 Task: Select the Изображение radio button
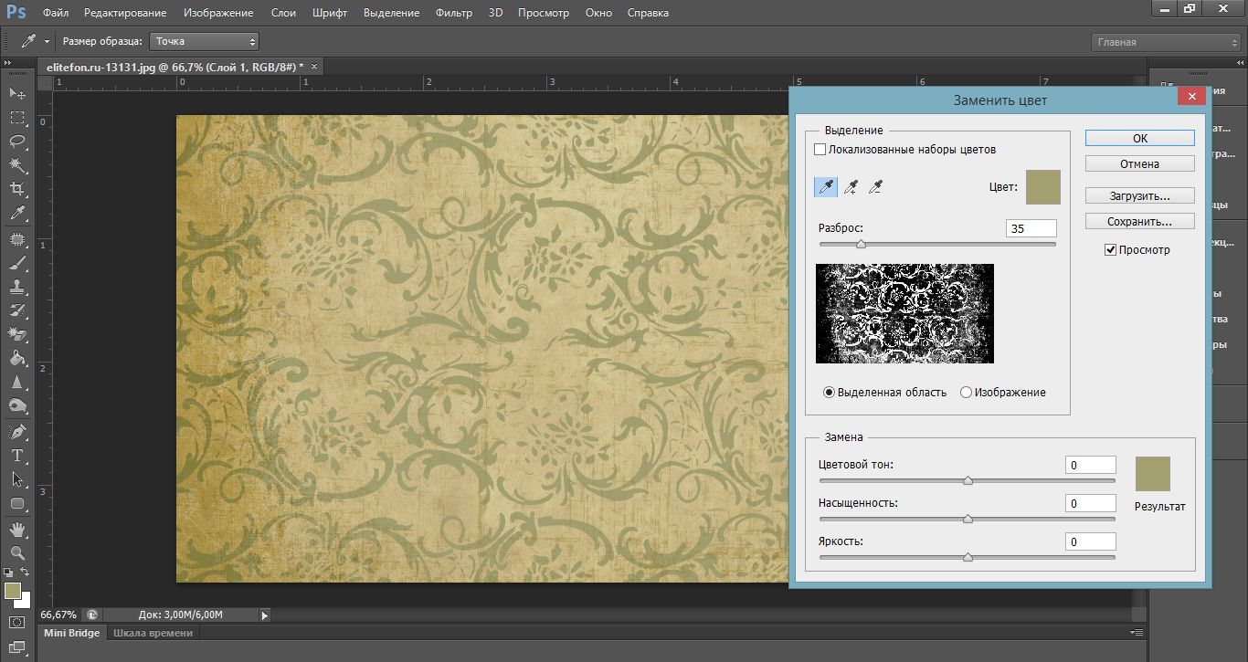(966, 392)
